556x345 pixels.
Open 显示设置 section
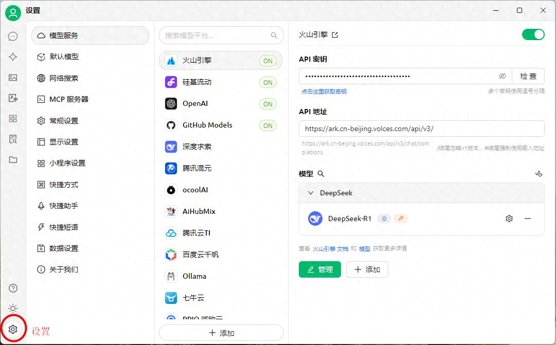(90, 142)
